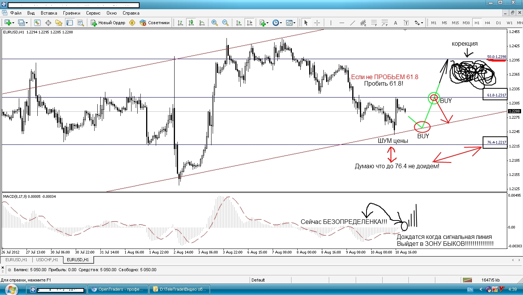523x295 pixels.
Task: Toggle chart auto scroll
Action: coord(239,23)
